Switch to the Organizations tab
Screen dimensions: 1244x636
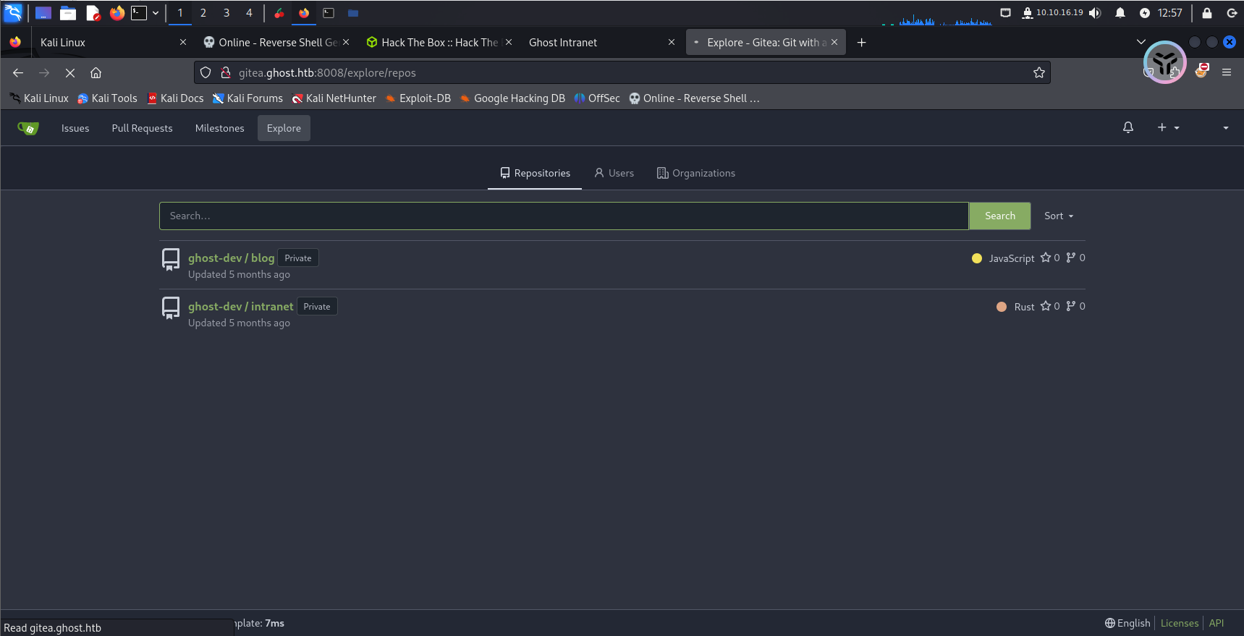(695, 173)
